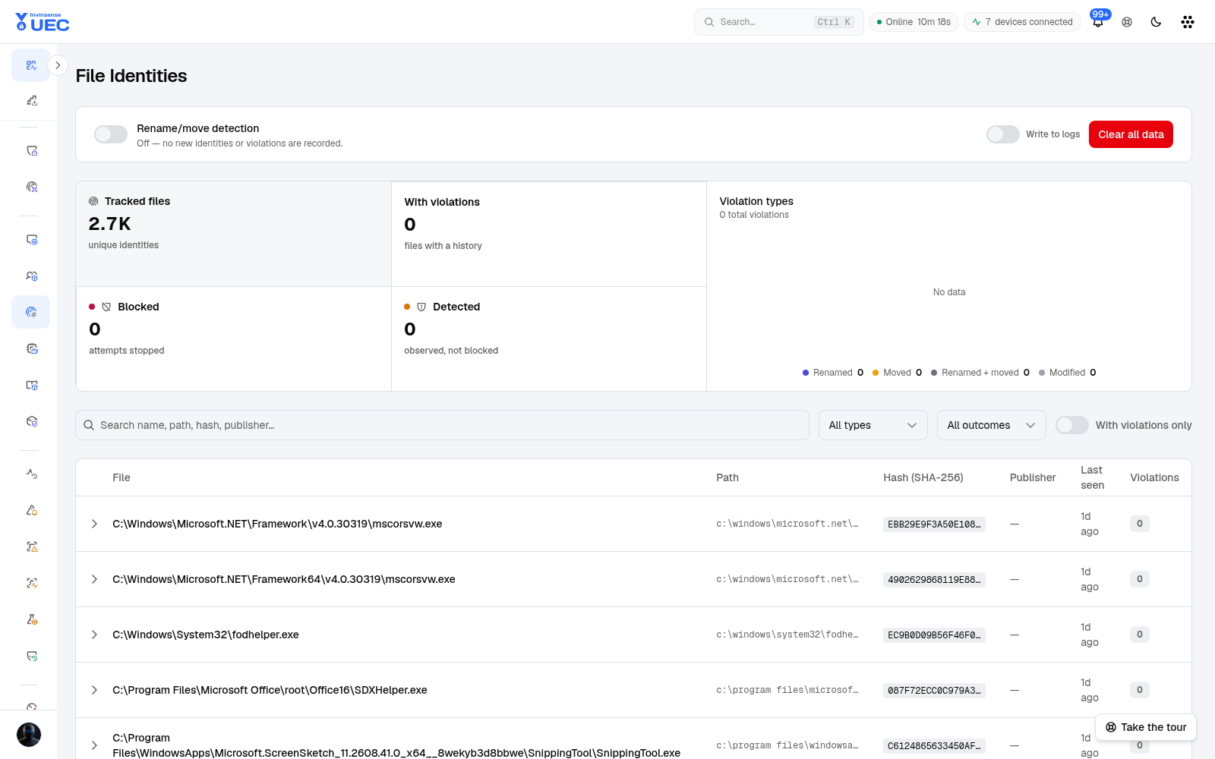Viewport: 1215px width, 759px height.
Task: Click the Online status pill
Action: point(914,22)
